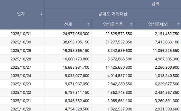
Task: Click uptick-exempt value 1,018,240,500
Action: point(167,76)
